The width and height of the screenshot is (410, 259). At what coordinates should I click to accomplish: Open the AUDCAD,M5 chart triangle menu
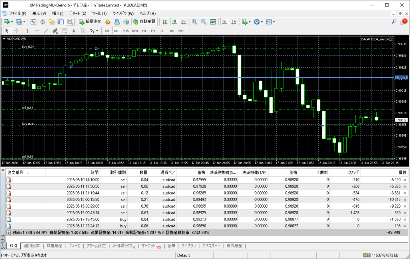pos(4,39)
